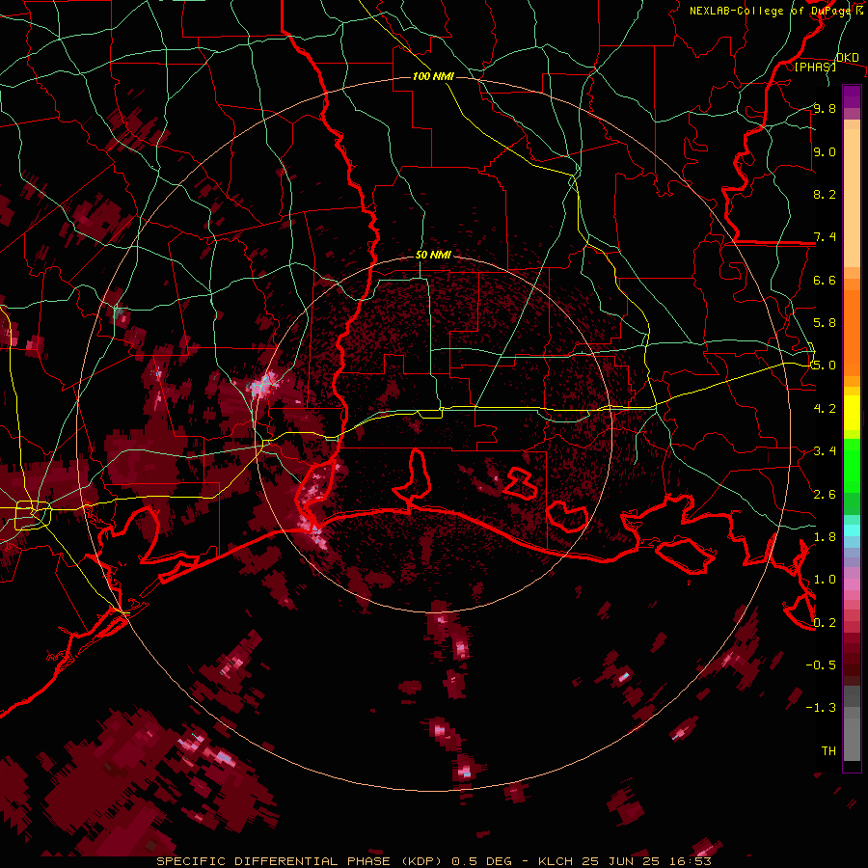868x868 pixels.
Task: Click the 1.0 value on color scale
Action: [x=825, y=580]
